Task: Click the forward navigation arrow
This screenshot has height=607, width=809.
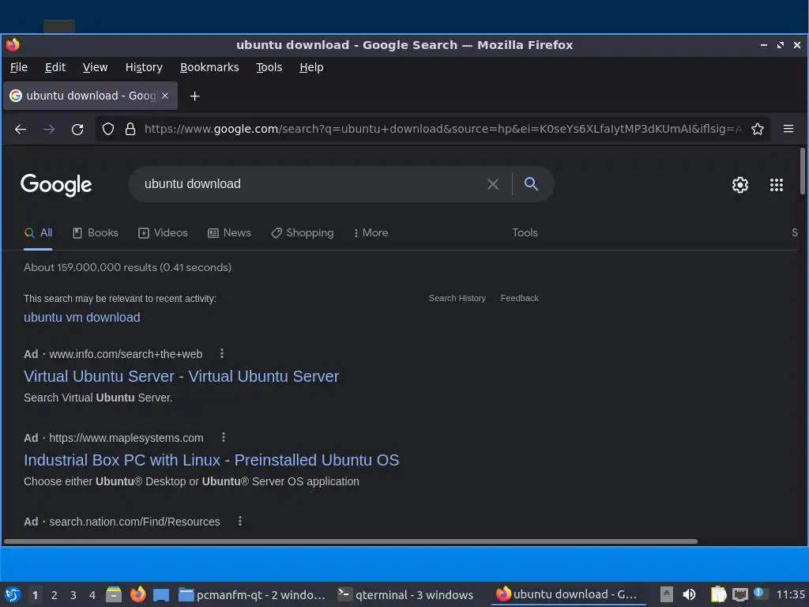Action: (x=48, y=129)
